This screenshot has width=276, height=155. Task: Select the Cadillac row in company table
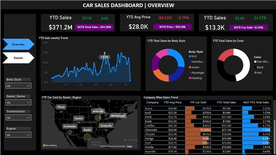[x=207, y=125]
